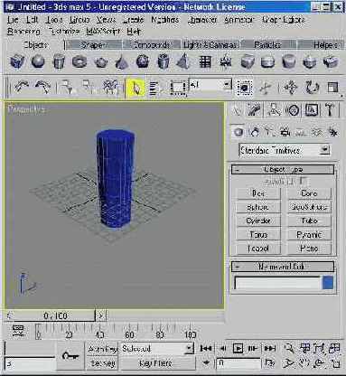Click the Play Animation button

pos(238,349)
